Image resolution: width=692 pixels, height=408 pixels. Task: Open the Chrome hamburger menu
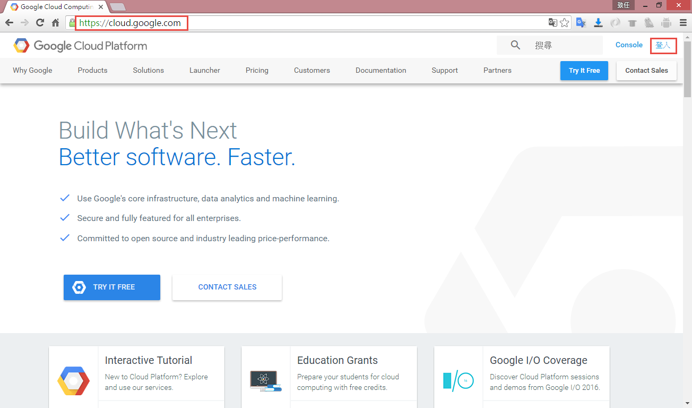pos(683,23)
